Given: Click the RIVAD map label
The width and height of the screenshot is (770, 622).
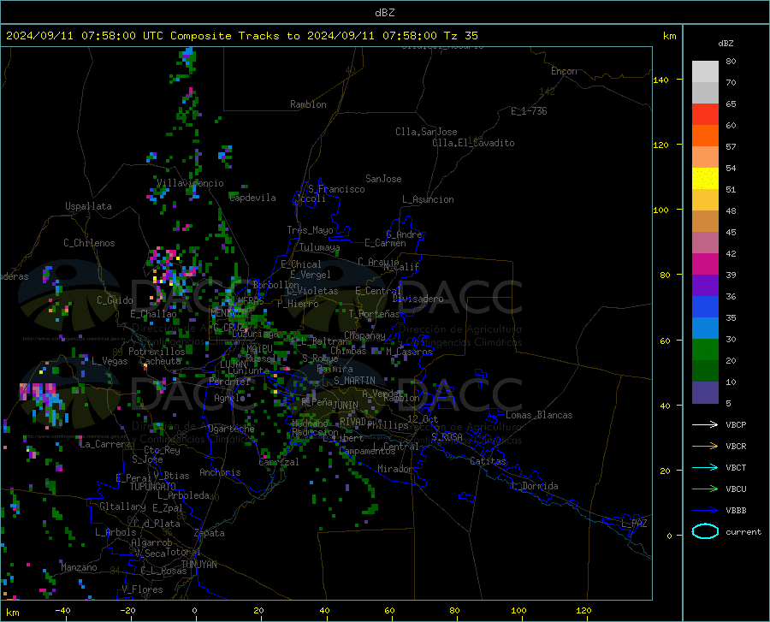Looking at the screenshot, I should tap(352, 422).
